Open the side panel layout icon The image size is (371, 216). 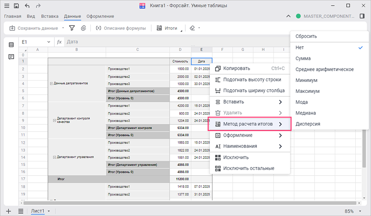pyautogui.click(x=362, y=16)
